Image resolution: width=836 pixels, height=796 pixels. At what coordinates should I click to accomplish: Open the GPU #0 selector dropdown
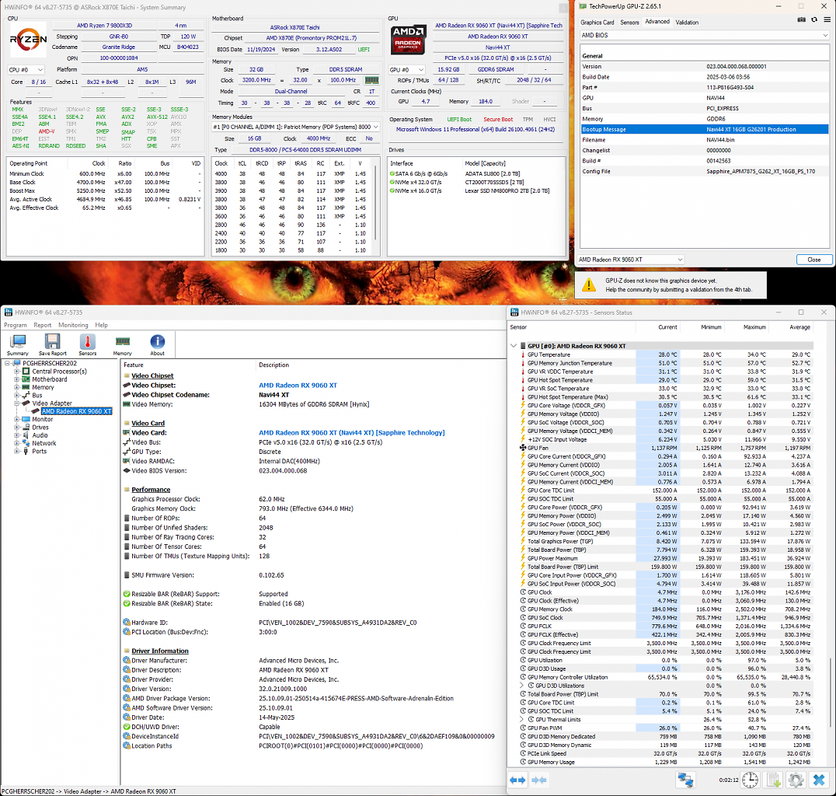[x=407, y=70]
